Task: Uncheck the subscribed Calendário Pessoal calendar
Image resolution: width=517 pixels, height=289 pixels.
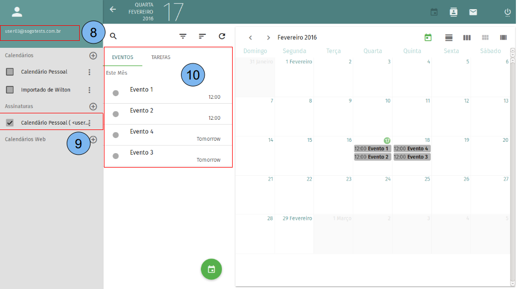Action: pyautogui.click(x=10, y=123)
